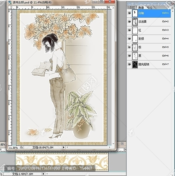Click the 黑 channel thumbnail

[135, 56]
